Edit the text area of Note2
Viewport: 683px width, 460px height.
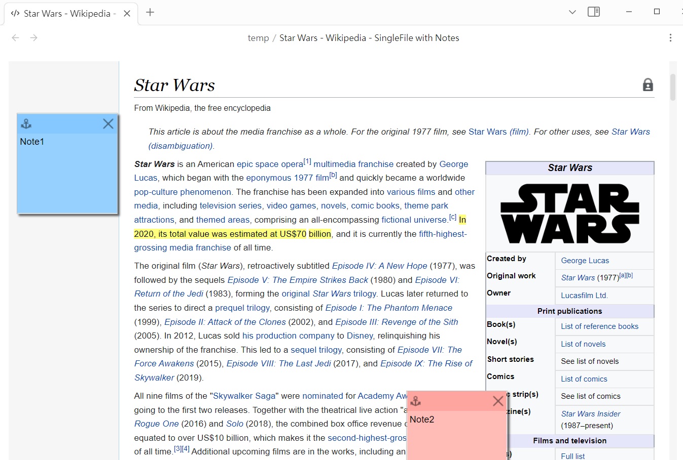(457, 436)
